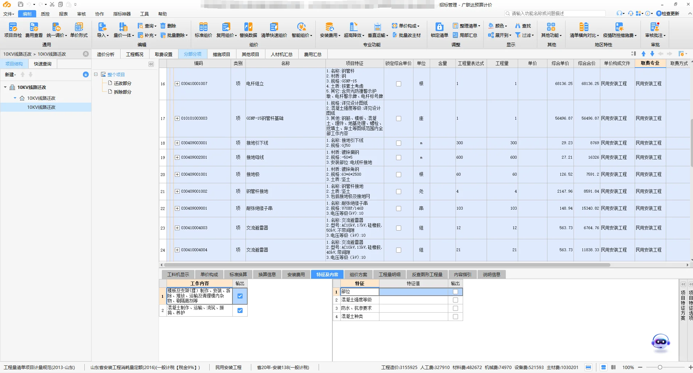Collapse the 整个项目 tree node

96,74
